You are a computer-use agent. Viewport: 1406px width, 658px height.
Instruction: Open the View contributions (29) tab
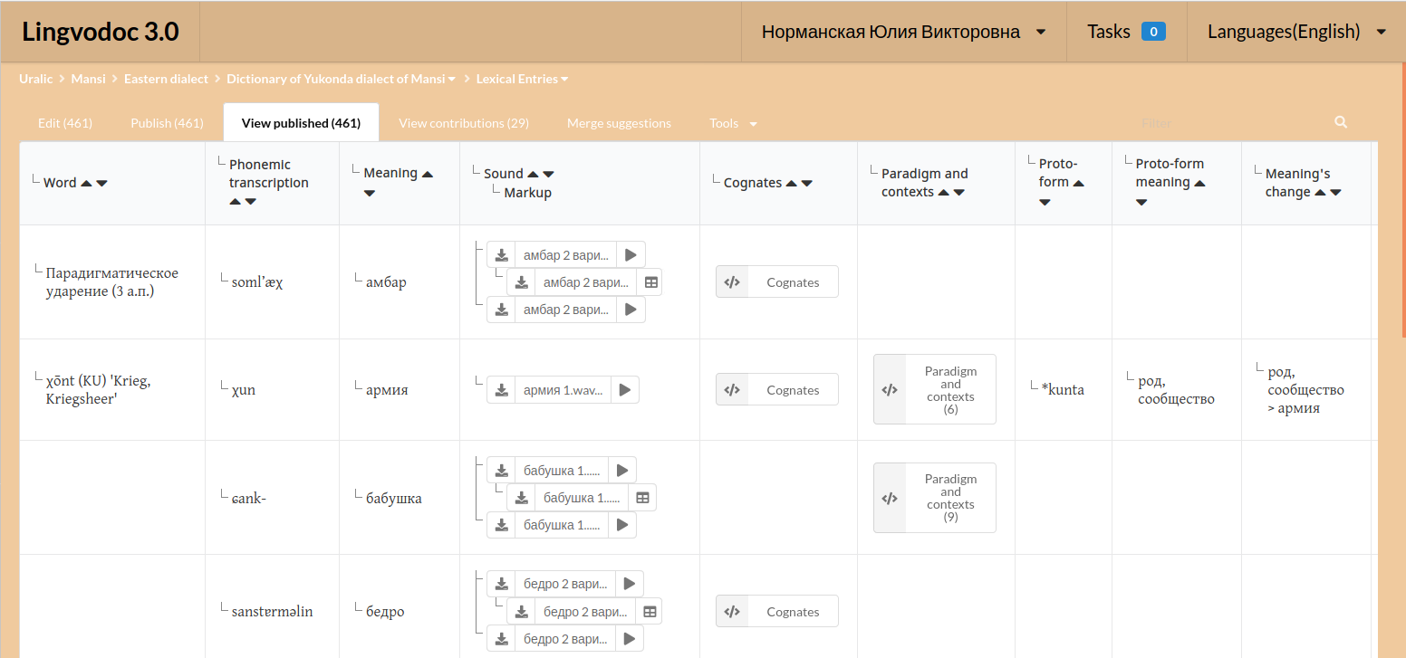point(464,123)
